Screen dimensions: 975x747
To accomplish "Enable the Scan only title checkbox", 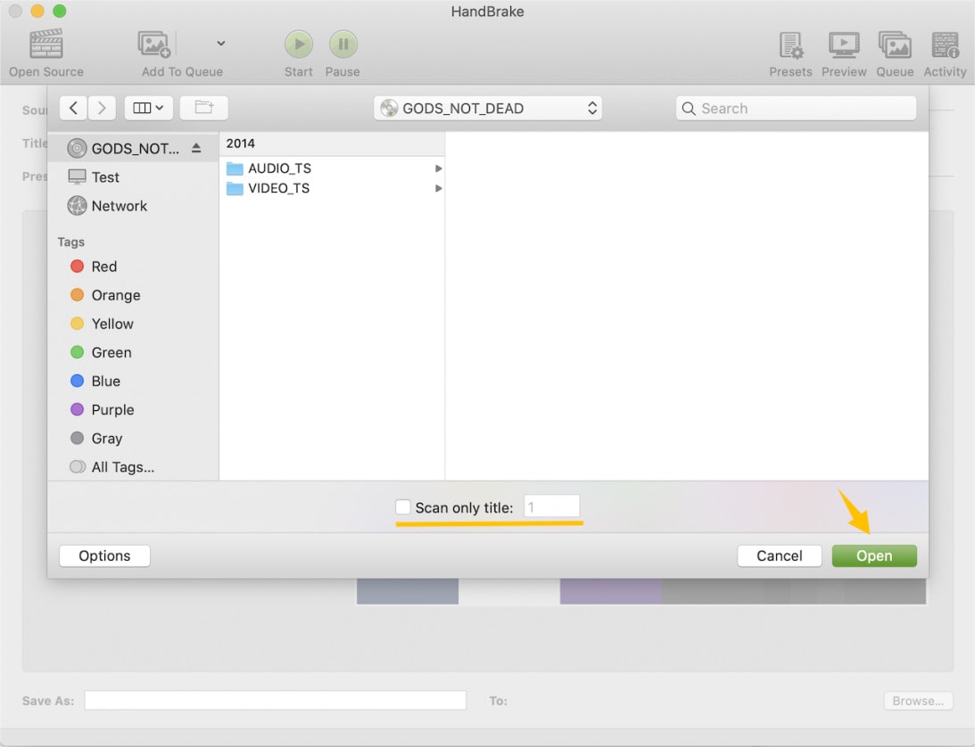I will pyautogui.click(x=403, y=507).
